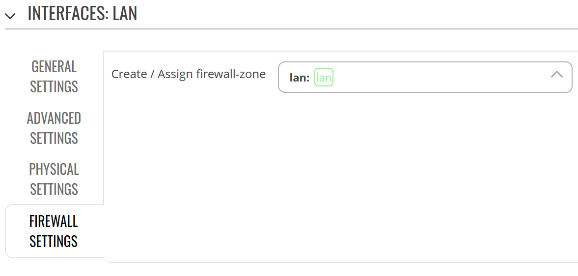Click the word GENERAL in the sidebar

pyautogui.click(x=54, y=67)
